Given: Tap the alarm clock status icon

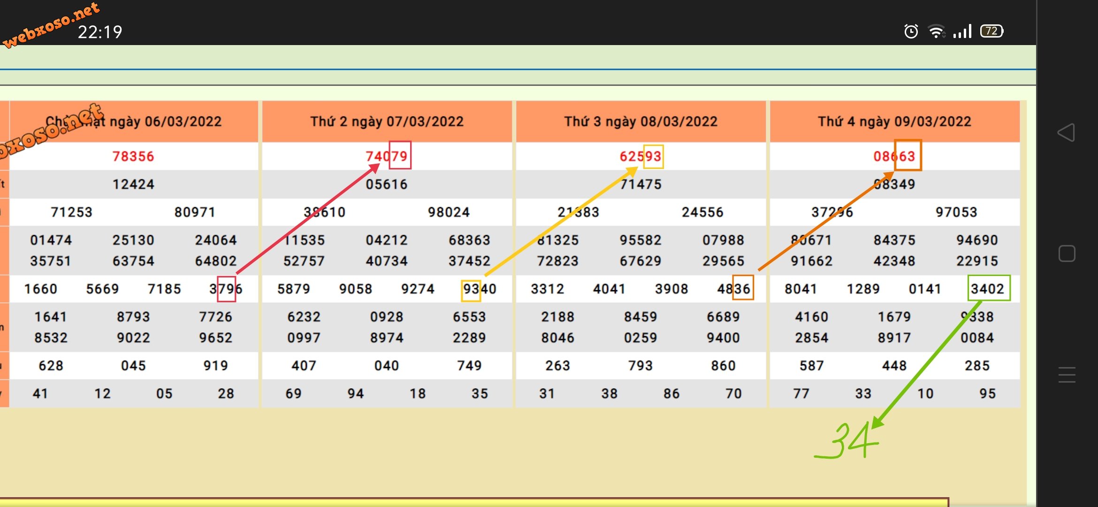Looking at the screenshot, I should coord(911,31).
